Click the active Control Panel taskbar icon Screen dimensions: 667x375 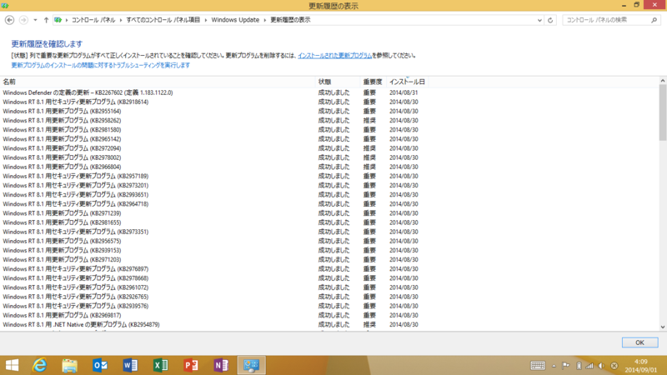coord(252,365)
